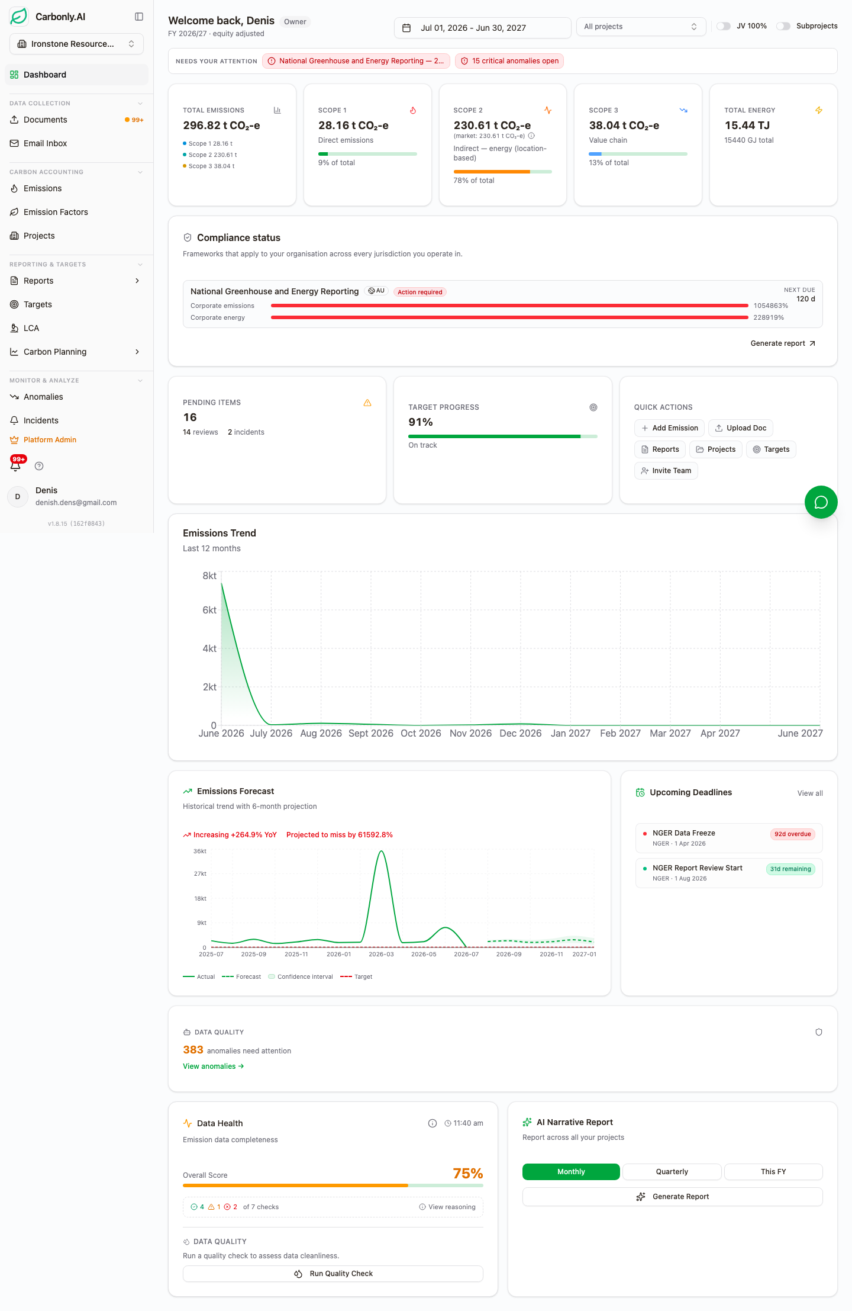Click Run Quality Check button
The image size is (852, 1311).
point(333,1274)
